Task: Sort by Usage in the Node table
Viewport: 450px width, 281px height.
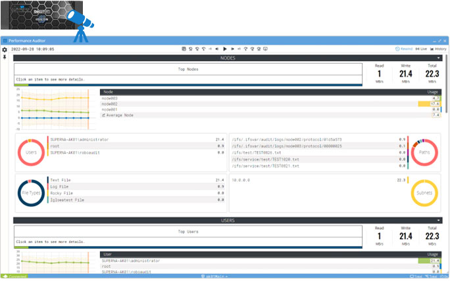Action: (x=432, y=92)
